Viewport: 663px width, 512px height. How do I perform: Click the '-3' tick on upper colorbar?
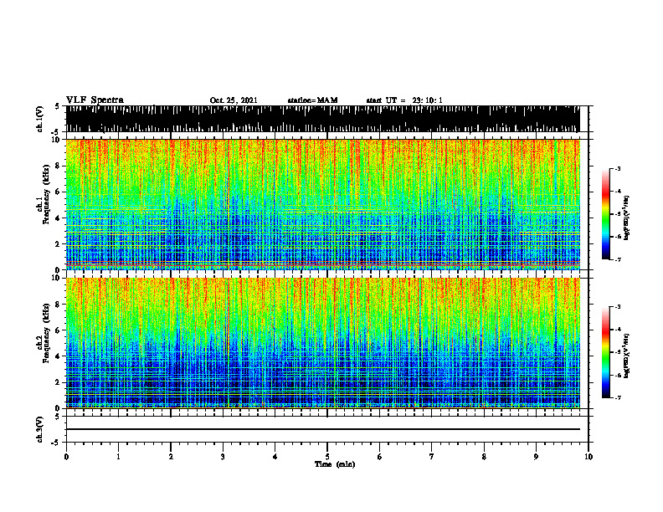pyautogui.click(x=618, y=168)
